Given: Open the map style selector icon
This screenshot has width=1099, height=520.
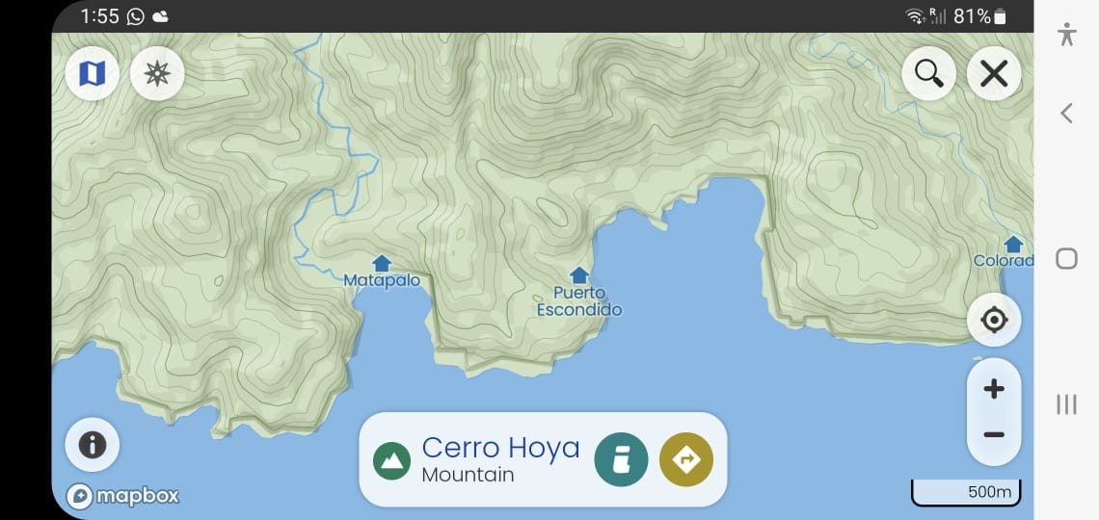Looking at the screenshot, I should pos(93,73).
